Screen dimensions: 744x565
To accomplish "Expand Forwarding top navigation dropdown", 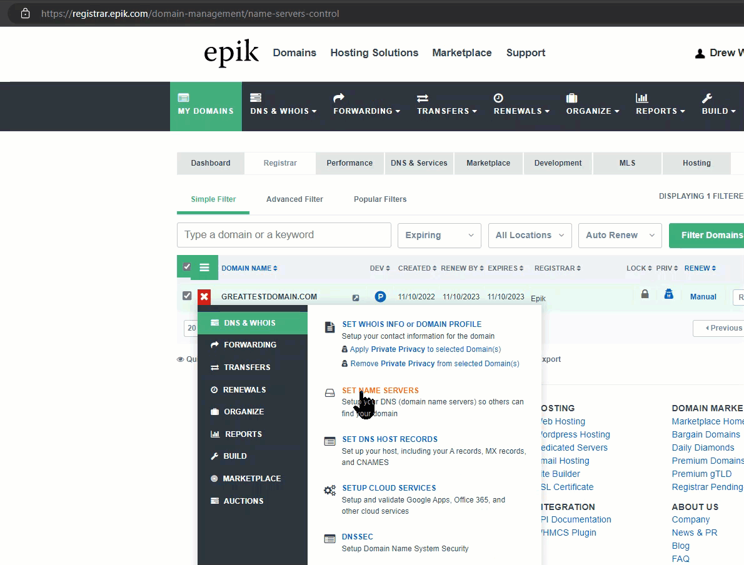I will tap(367, 105).
